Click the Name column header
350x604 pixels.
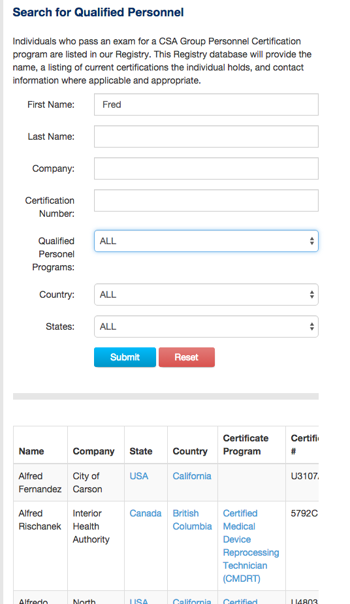(31, 451)
